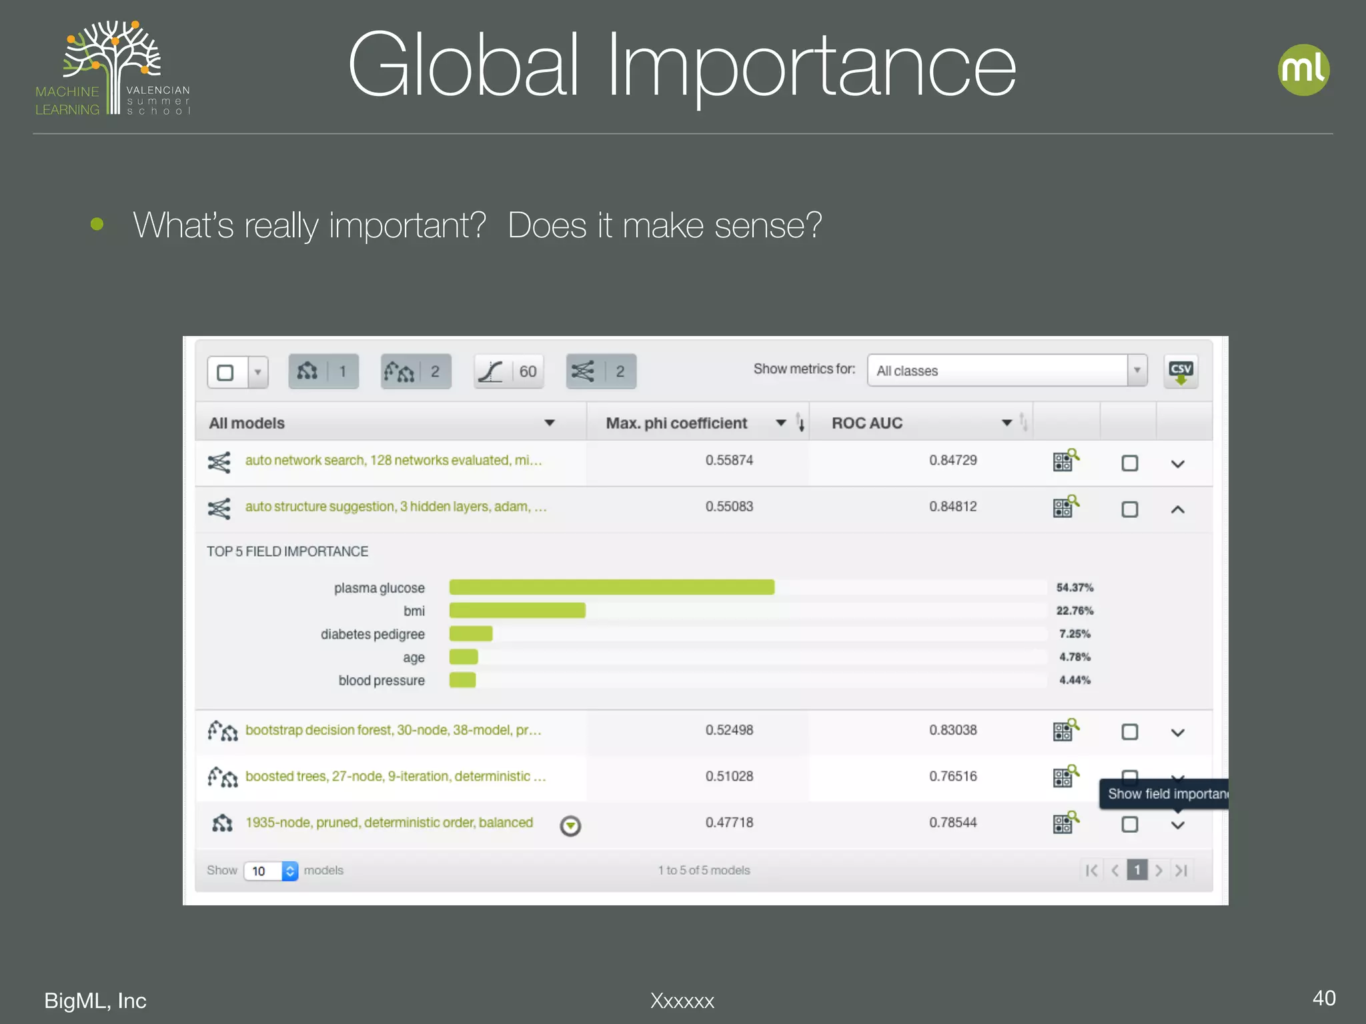Image resolution: width=1366 pixels, height=1024 pixels.
Task: Check the box for bootstrap decision forest row
Action: [1130, 732]
